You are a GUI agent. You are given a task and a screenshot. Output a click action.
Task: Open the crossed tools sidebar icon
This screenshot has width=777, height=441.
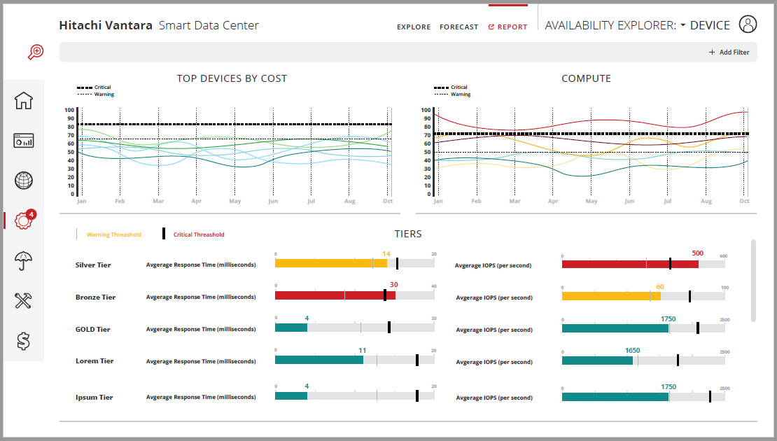(23, 300)
